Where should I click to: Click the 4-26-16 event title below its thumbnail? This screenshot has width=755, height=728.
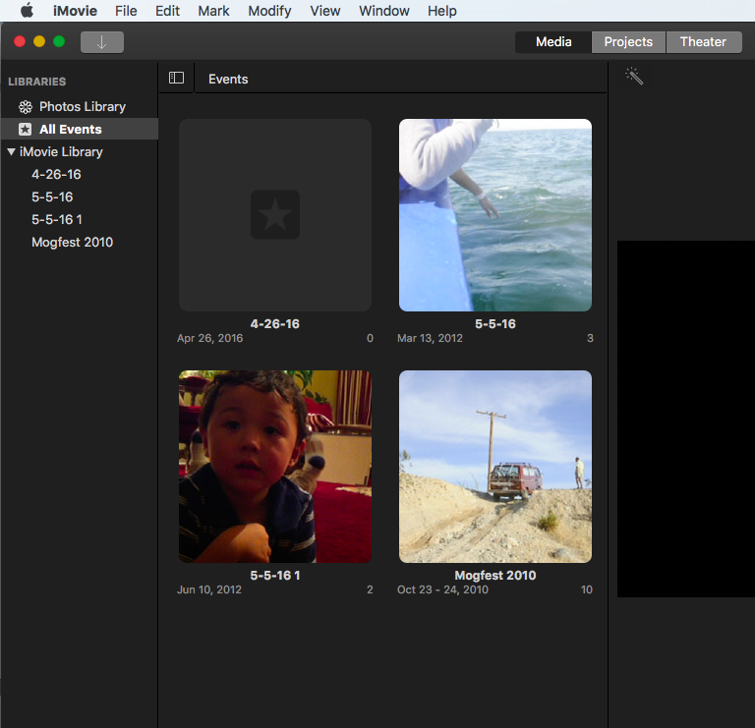[275, 324]
